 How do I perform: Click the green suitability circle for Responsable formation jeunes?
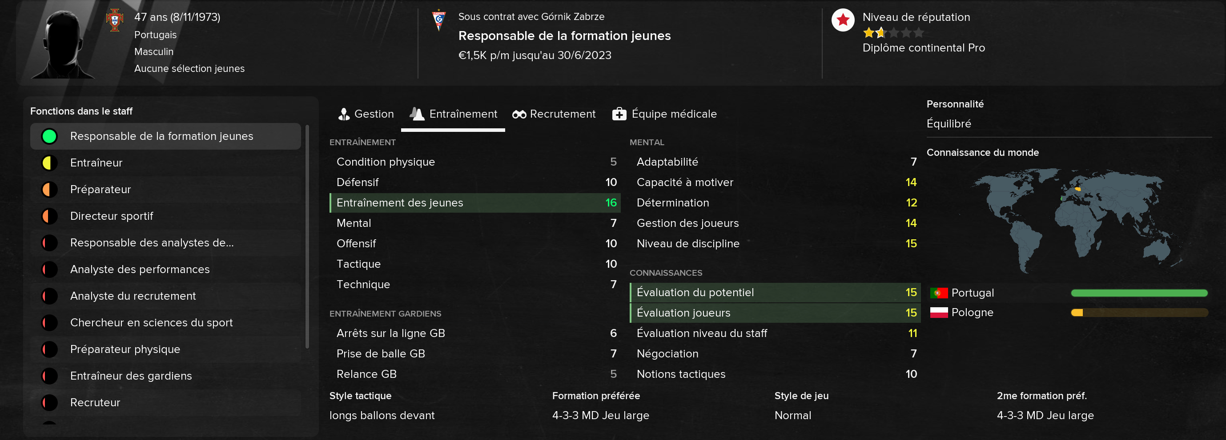pyautogui.click(x=49, y=136)
